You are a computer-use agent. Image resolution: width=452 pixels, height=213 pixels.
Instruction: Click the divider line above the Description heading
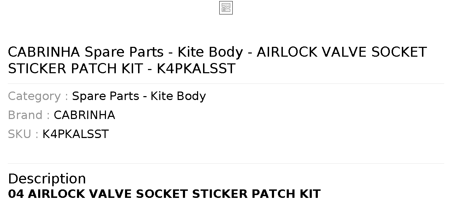click(226, 163)
